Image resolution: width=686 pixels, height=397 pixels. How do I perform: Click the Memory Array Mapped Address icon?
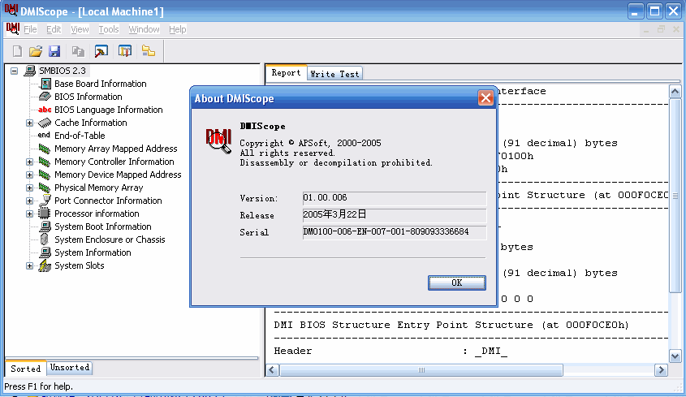45,149
